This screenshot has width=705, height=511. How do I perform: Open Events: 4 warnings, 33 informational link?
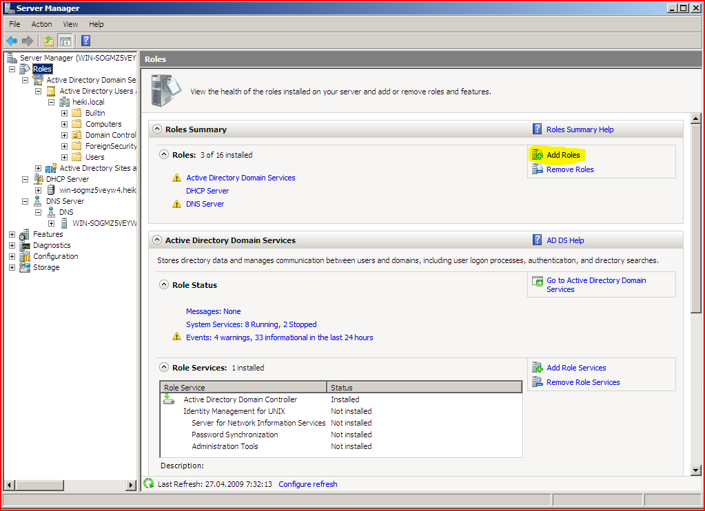pyautogui.click(x=280, y=337)
